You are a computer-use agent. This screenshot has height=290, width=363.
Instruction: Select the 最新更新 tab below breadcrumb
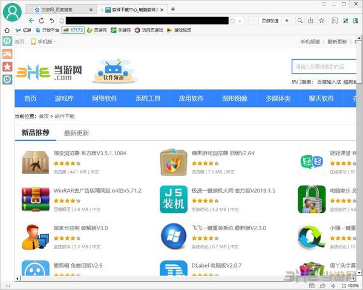pos(76,133)
